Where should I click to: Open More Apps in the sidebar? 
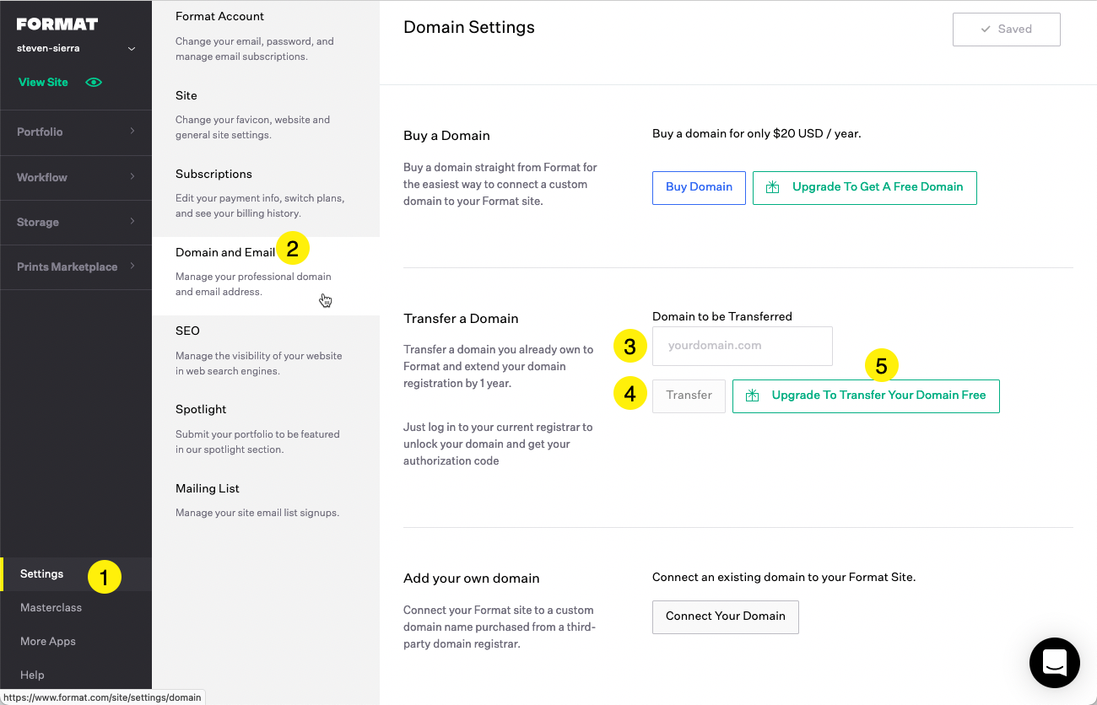tap(48, 642)
